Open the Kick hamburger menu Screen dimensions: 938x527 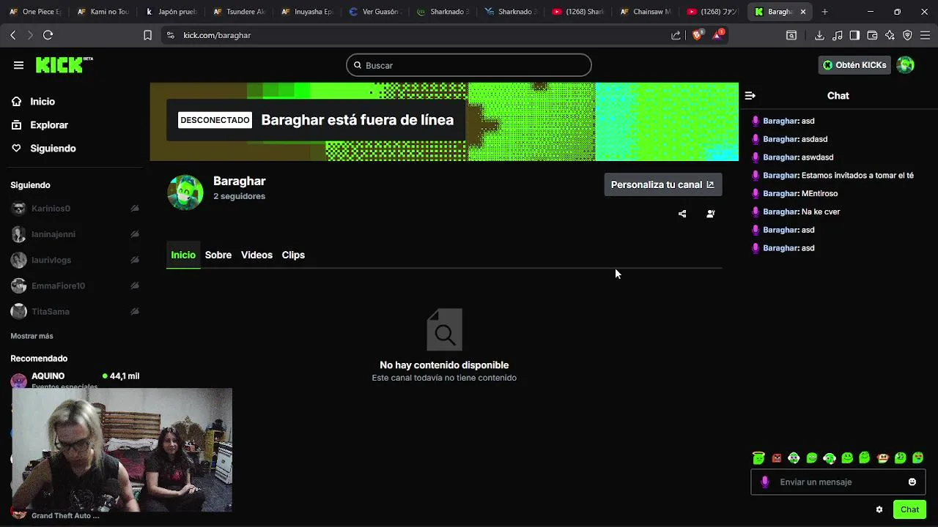18,65
